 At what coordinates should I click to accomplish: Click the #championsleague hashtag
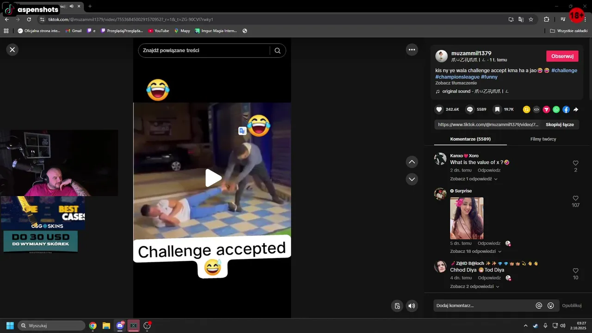(x=457, y=77)
